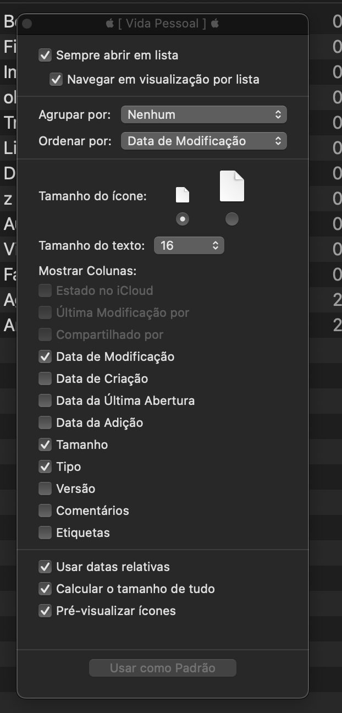Open the Ordenar por dropdown
The width and height of the screenshot is (342, 713).
(x=203, y=141)
